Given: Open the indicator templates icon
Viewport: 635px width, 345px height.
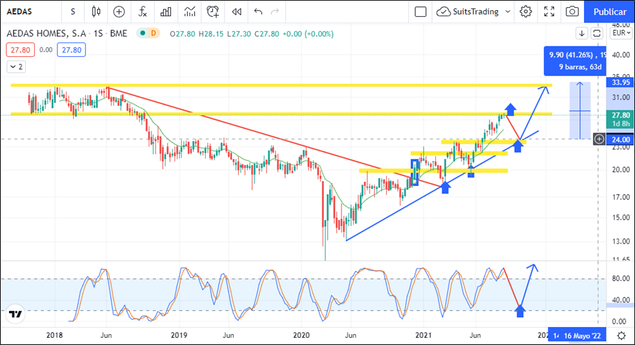Looking at the screenshot, I should (x=189, y=12).
